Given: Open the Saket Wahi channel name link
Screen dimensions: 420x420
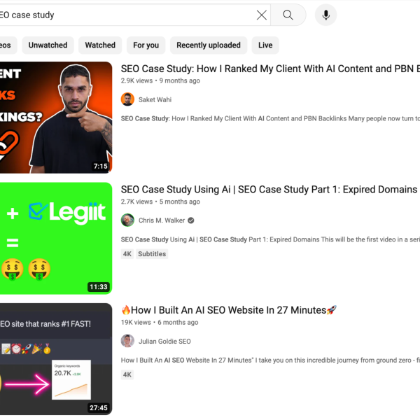Looking at the screenshot, I should click(155, 99).
